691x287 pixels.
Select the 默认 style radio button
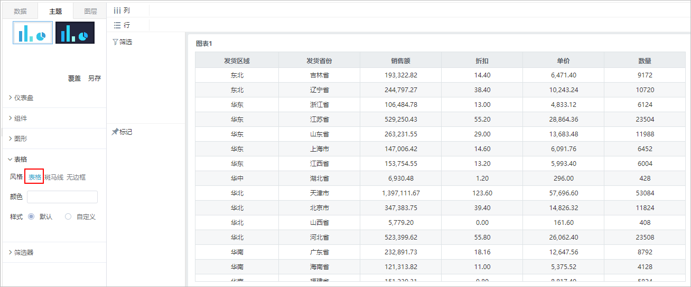31,216
